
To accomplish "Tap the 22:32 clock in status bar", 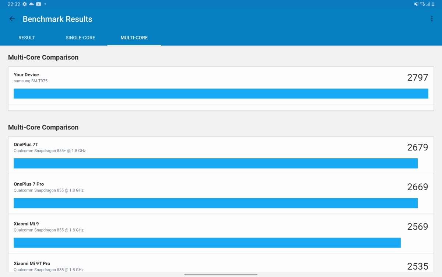I will pos(14,4).
